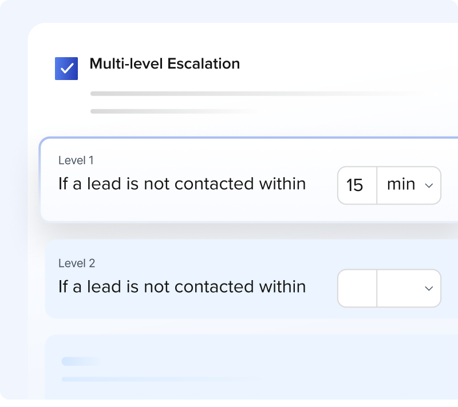This screenshot has width=458, height=407.
Task: Click the "Multi-level Escalation" heading text
Action: [x=164, y=64]
